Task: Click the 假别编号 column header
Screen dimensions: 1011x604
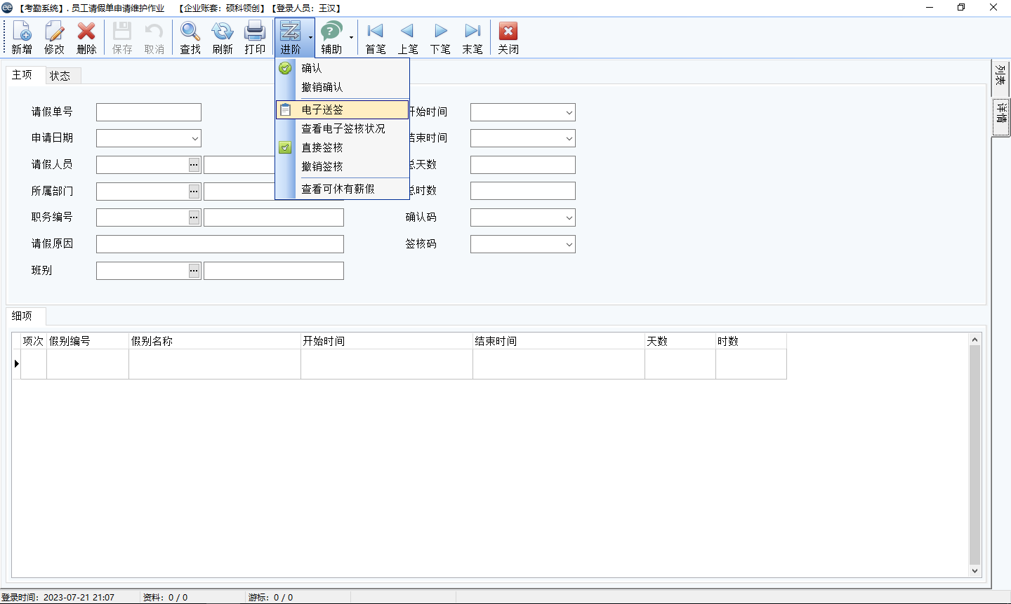Action: pyautogui.click(x=88, y=341)
